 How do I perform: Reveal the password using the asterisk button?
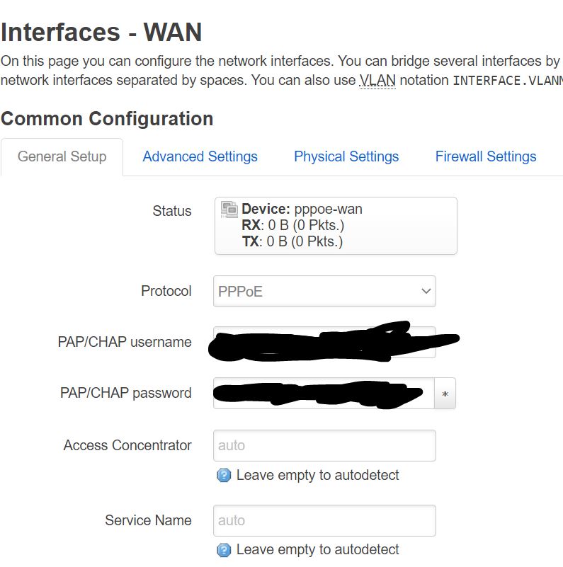(x=445, y=394)
